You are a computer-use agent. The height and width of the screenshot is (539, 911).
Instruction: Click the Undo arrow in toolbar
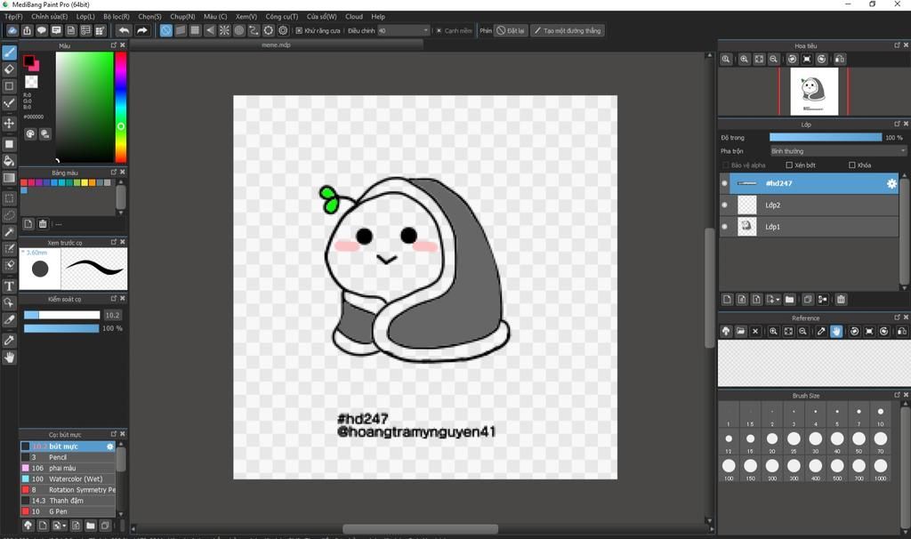point(124,30)
